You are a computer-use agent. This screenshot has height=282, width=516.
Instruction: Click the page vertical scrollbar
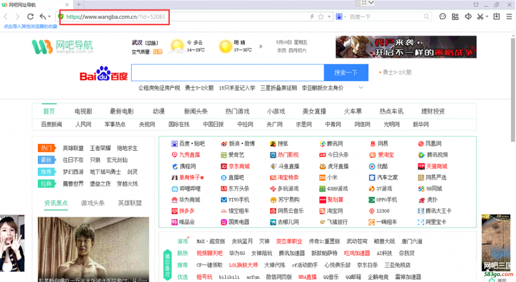(513, 89)
